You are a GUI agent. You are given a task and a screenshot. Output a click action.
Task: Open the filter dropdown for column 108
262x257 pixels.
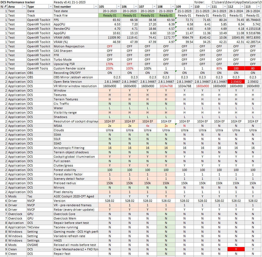tap(173, 7)
